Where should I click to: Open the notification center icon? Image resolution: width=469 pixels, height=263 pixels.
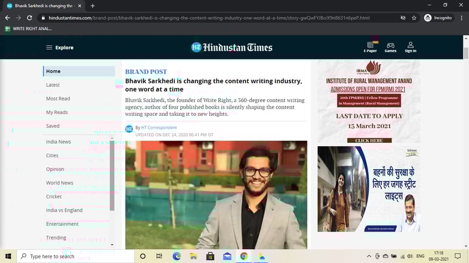(457, 256)
